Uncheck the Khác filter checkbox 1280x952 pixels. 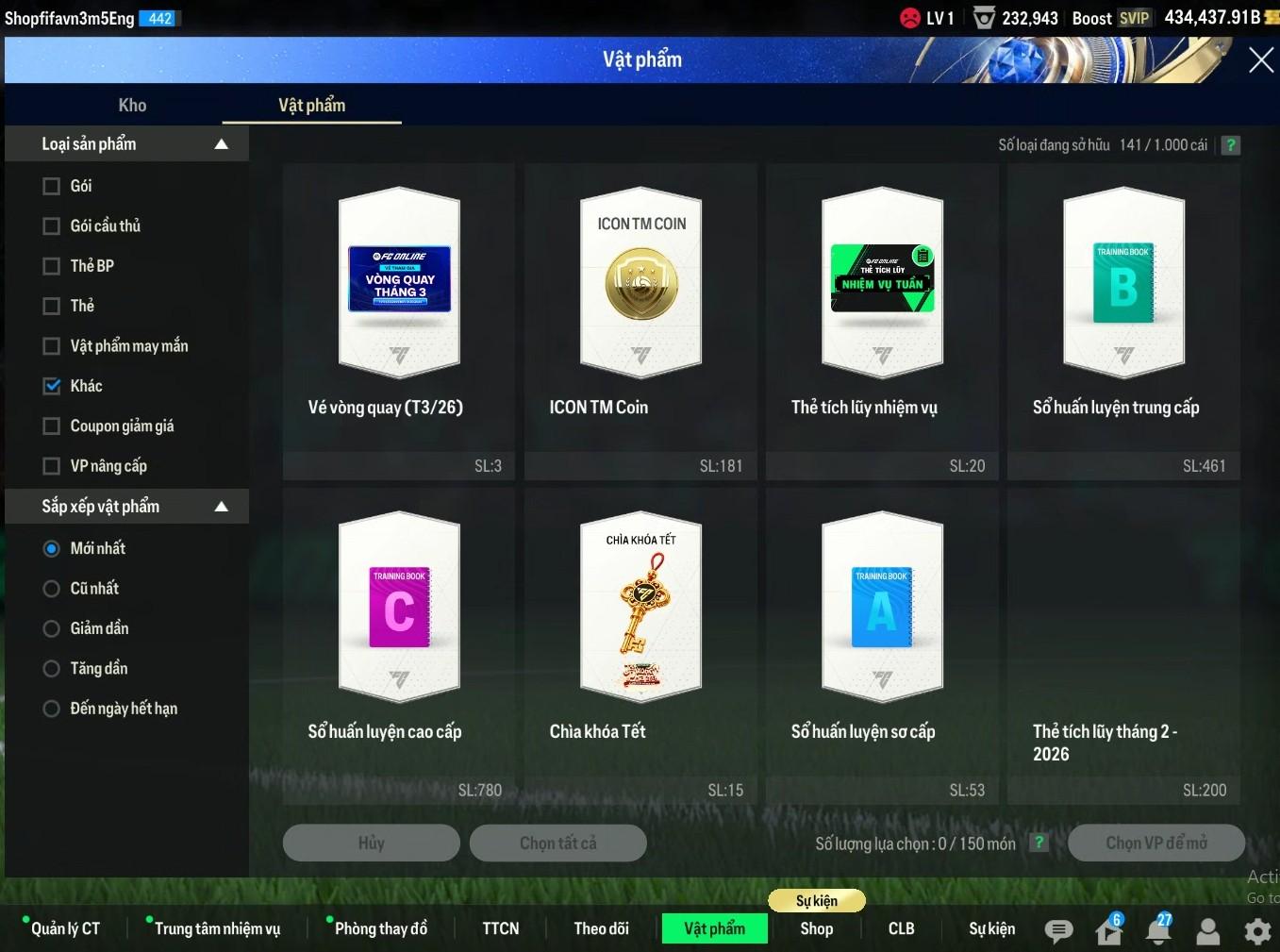point(52,386)
